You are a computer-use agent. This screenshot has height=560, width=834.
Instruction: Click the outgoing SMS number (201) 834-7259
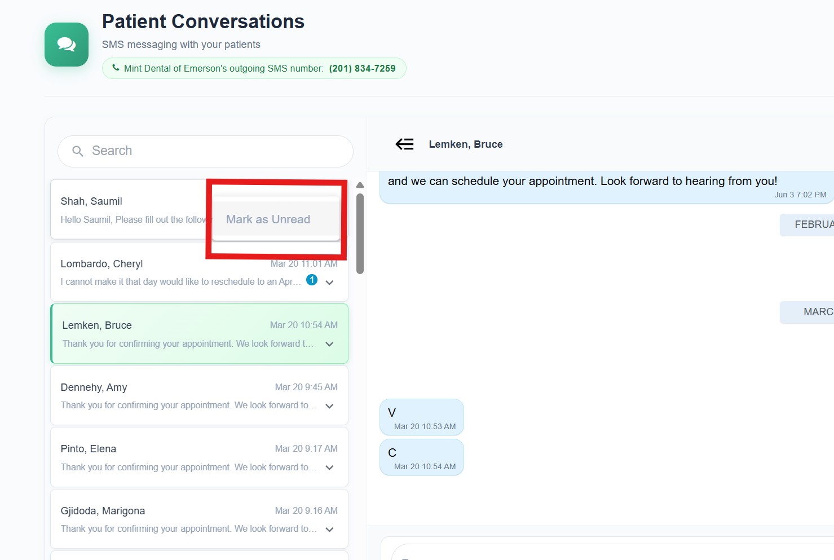pos(362,68)
